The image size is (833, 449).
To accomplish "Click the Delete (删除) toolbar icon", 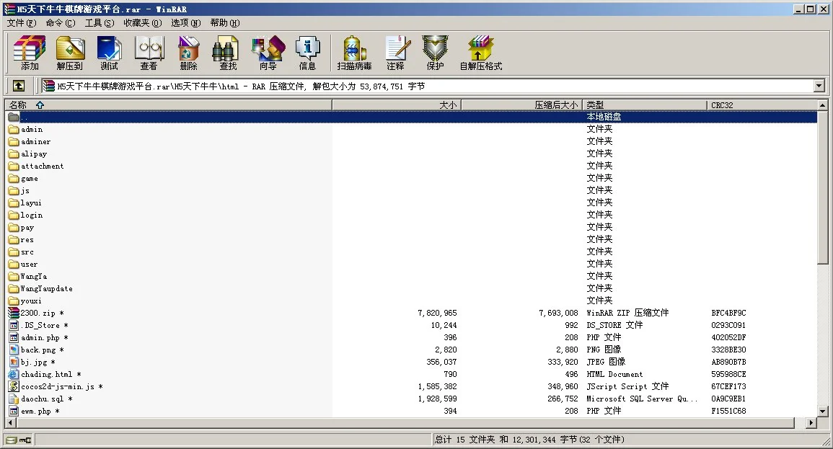I will tap(188, 53).
